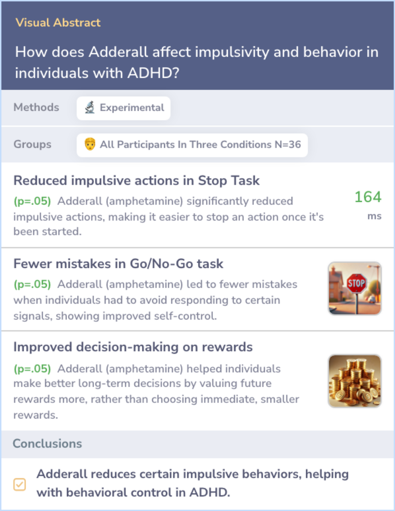Click the microscope icon beside Experimental
This screenshot has height=511, width=395.
coord(90,107)
